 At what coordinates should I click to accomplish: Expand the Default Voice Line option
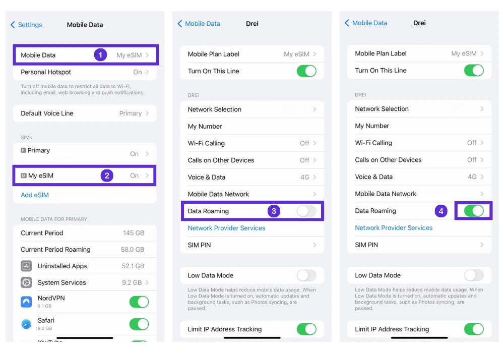pyautogui.click(x=85, y=113)
